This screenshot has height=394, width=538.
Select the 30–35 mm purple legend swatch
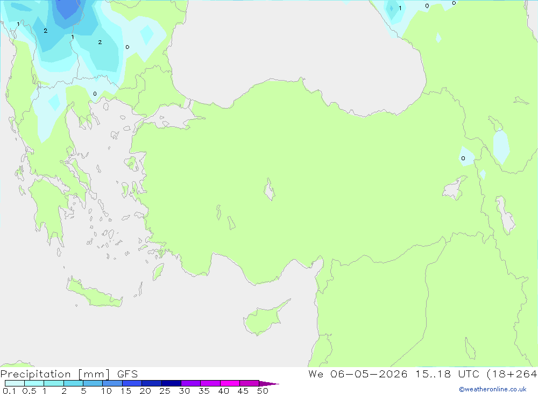pyautogui.click(x=191, y=383)
